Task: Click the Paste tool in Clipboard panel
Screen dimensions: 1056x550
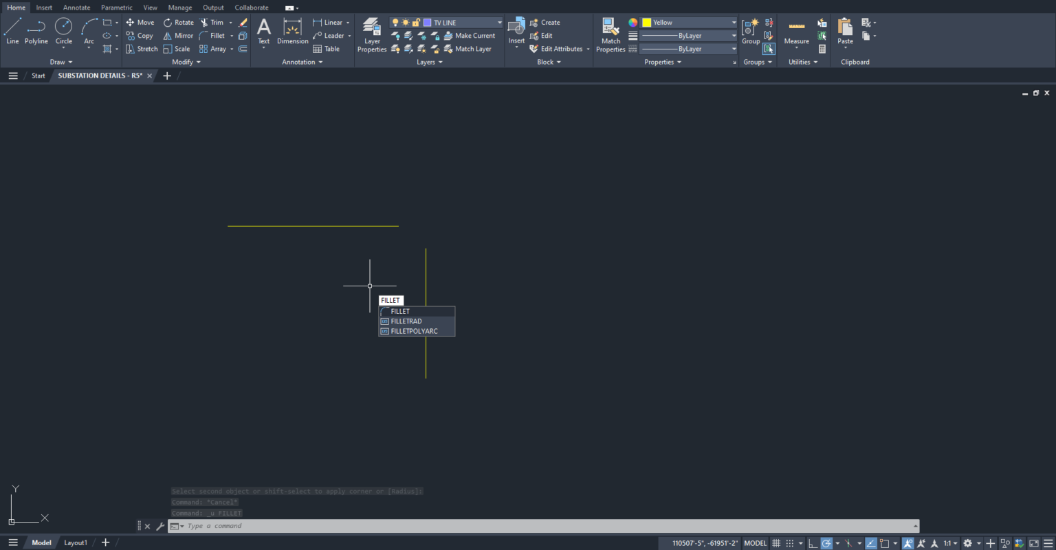Action: pos(844,31)
